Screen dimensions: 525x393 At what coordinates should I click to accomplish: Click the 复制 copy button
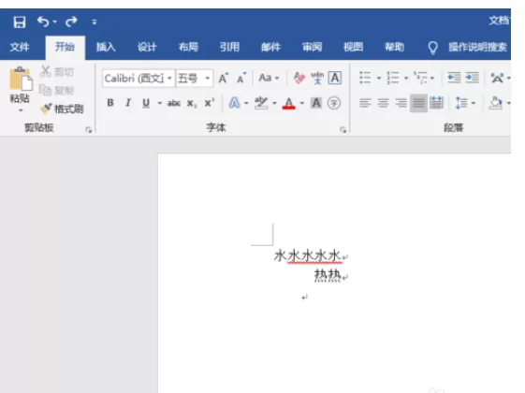click(57, 90)
